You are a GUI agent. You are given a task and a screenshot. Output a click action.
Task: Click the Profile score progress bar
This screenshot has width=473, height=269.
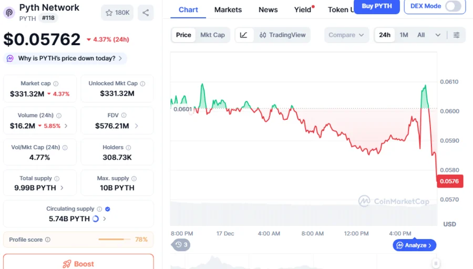point(114,240)
